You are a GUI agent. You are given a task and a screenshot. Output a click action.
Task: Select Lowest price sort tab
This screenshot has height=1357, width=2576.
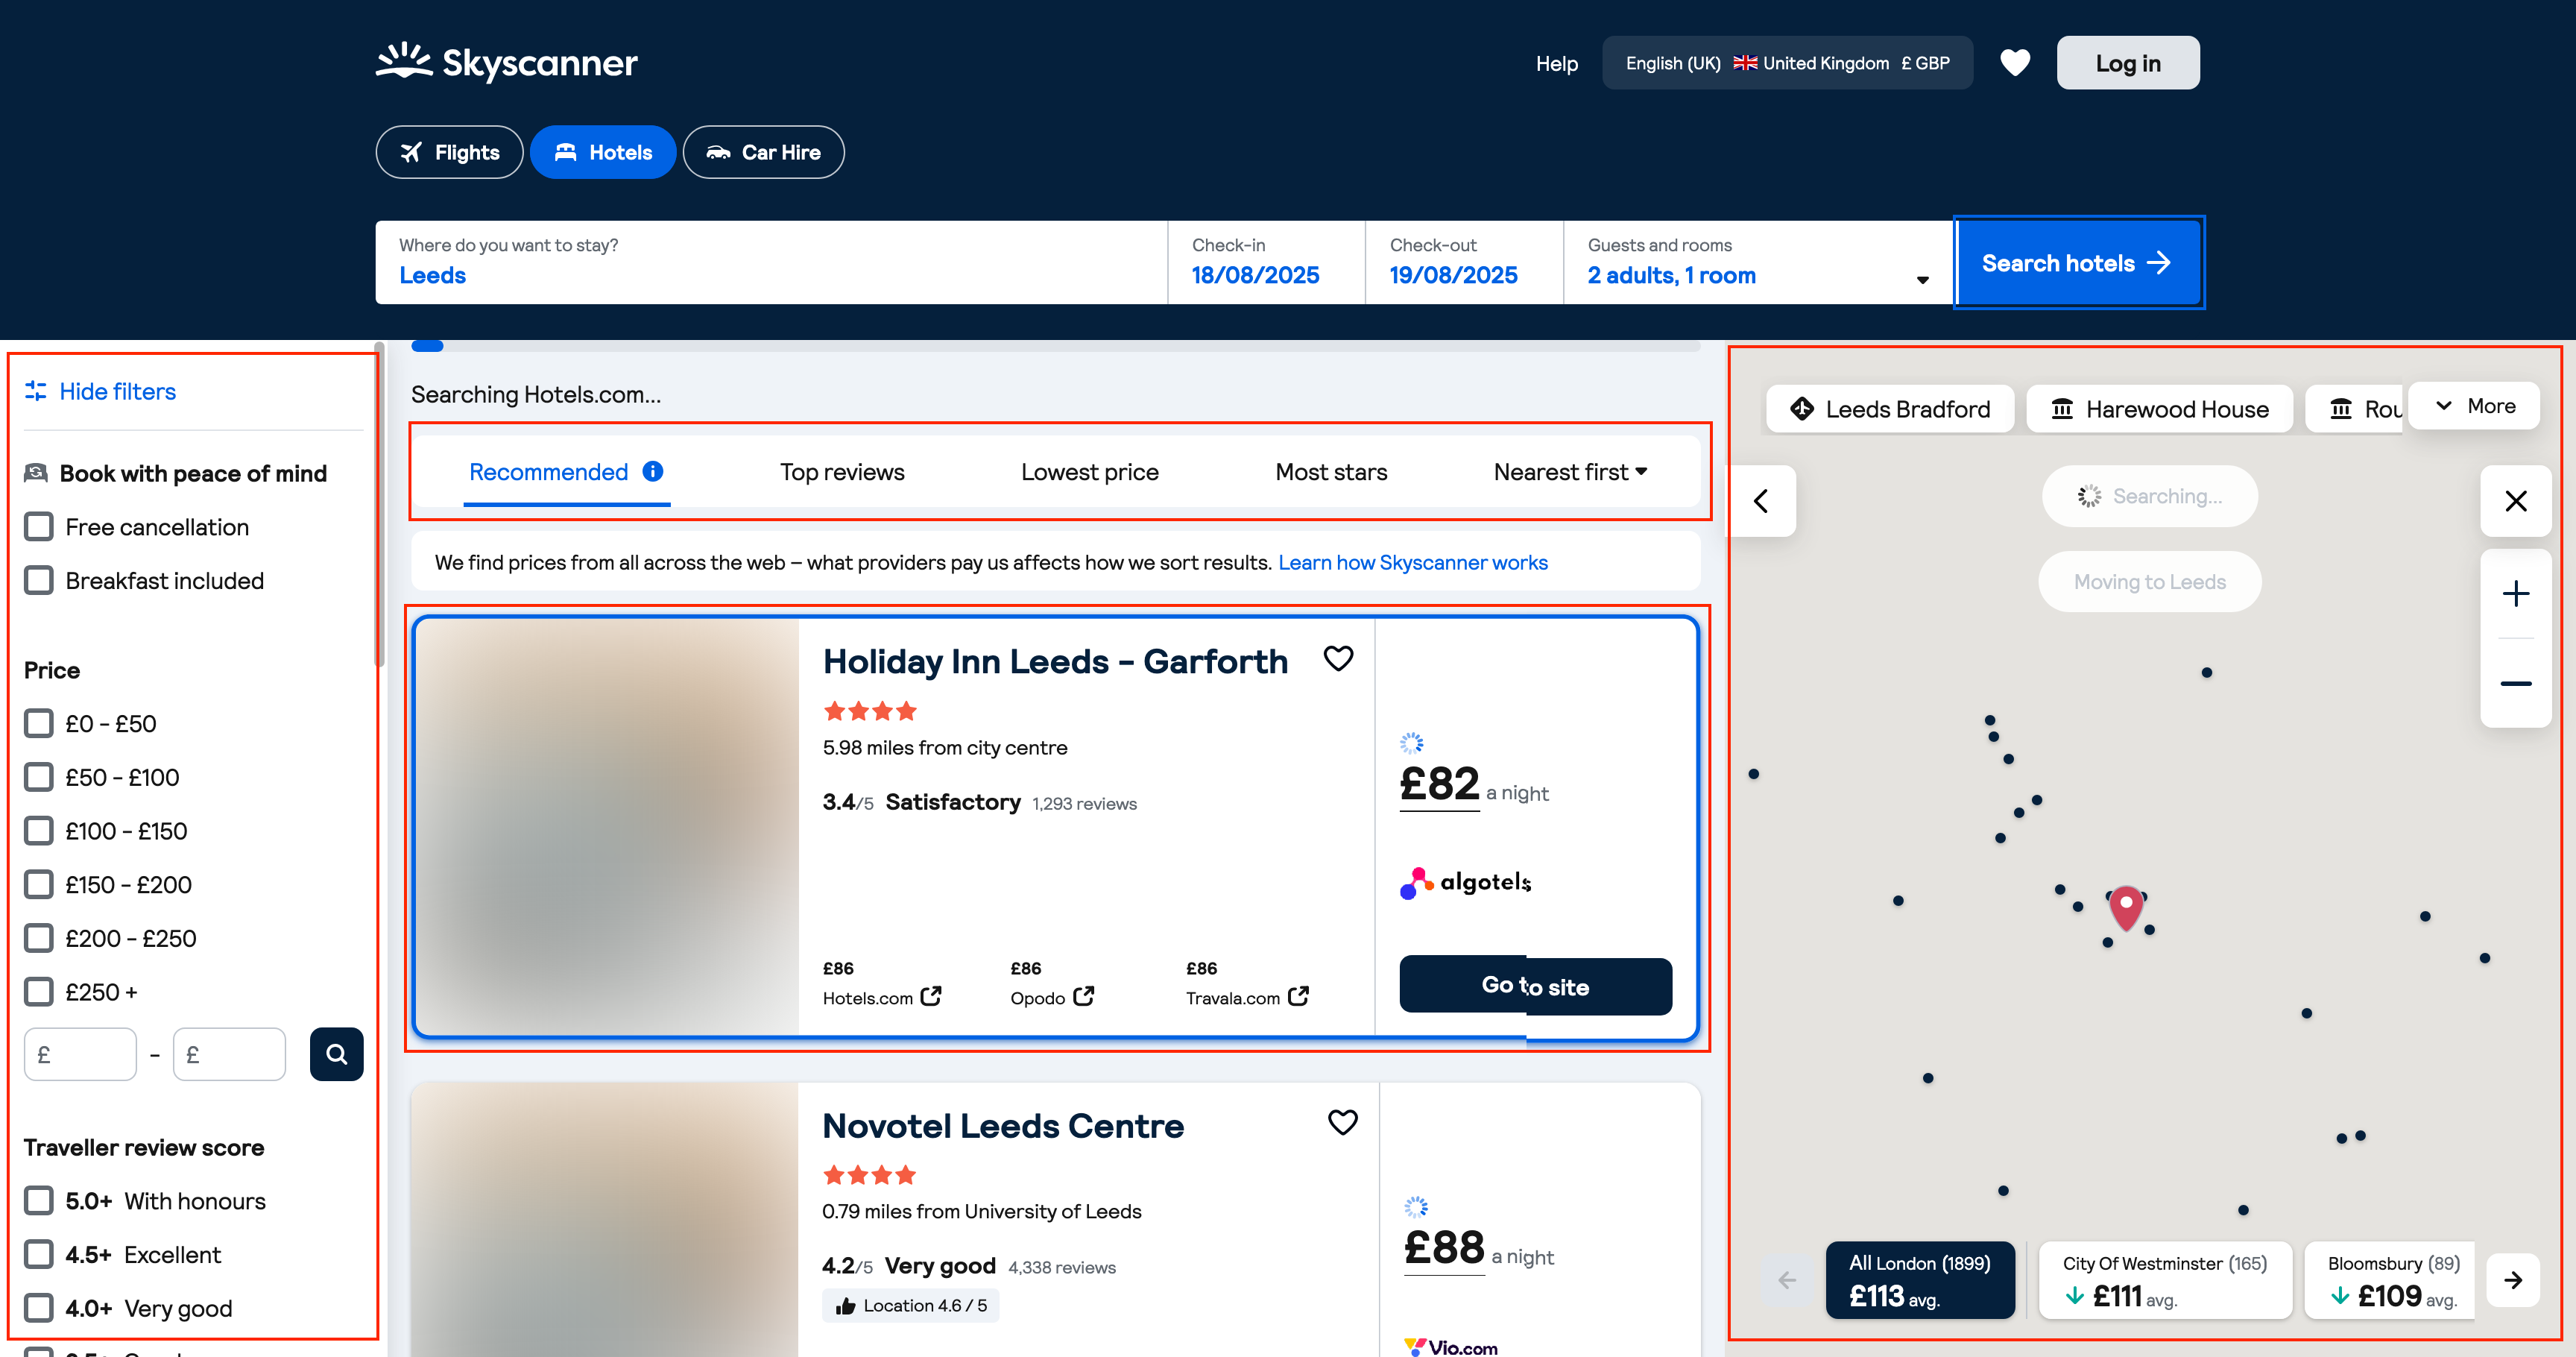click(1090, 472)
